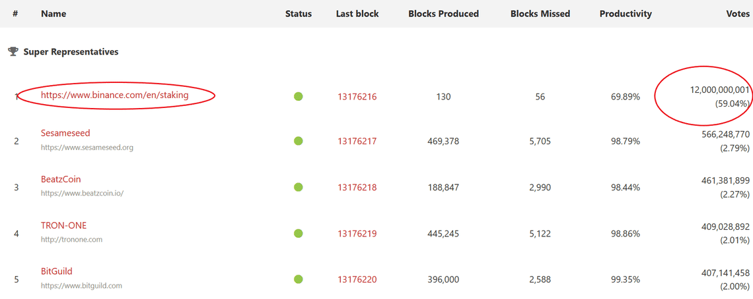Open the Binance staking URL link
The image size is (753, 299).
(x=114, y=95)
